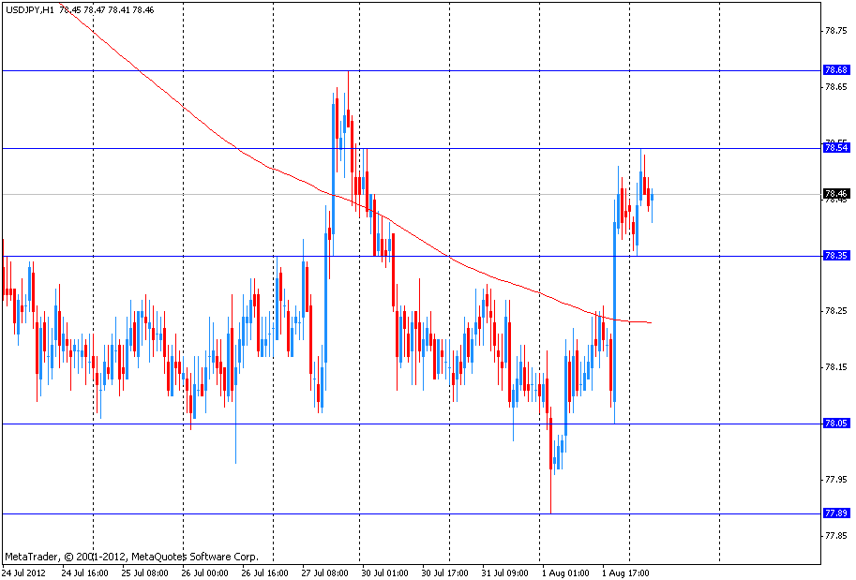Click the 78.68 price level label

[835, 70]
